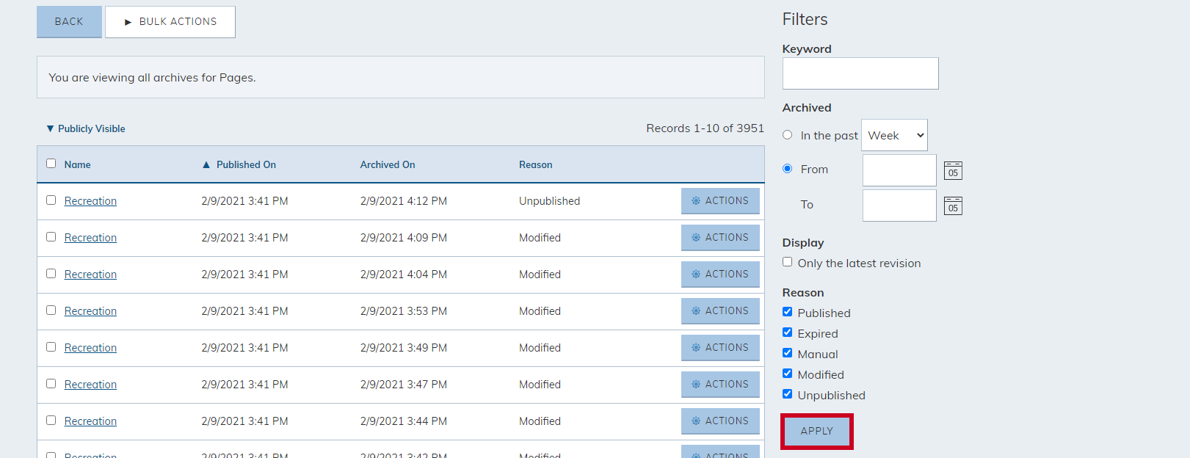Check the row archived at 3:49 PM

click(51, 347)
